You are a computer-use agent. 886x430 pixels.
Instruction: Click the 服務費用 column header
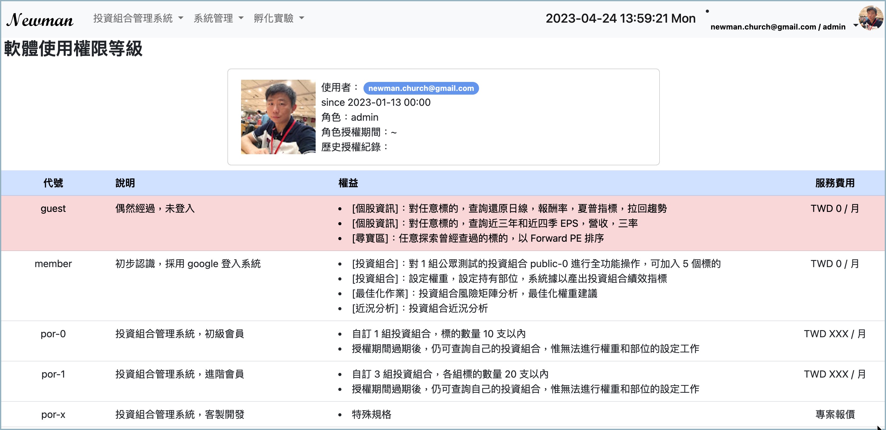tap(835, 183)
